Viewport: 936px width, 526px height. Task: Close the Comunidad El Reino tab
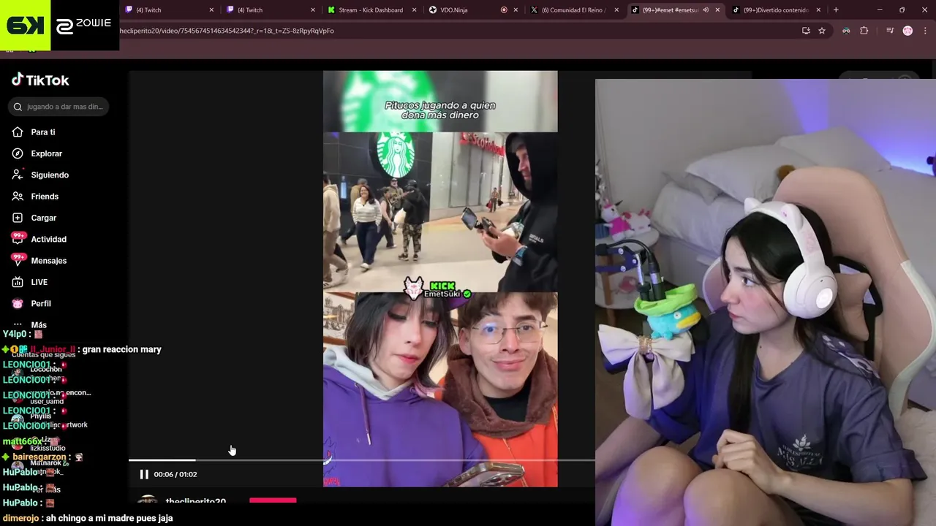click(x=616, y=10)
